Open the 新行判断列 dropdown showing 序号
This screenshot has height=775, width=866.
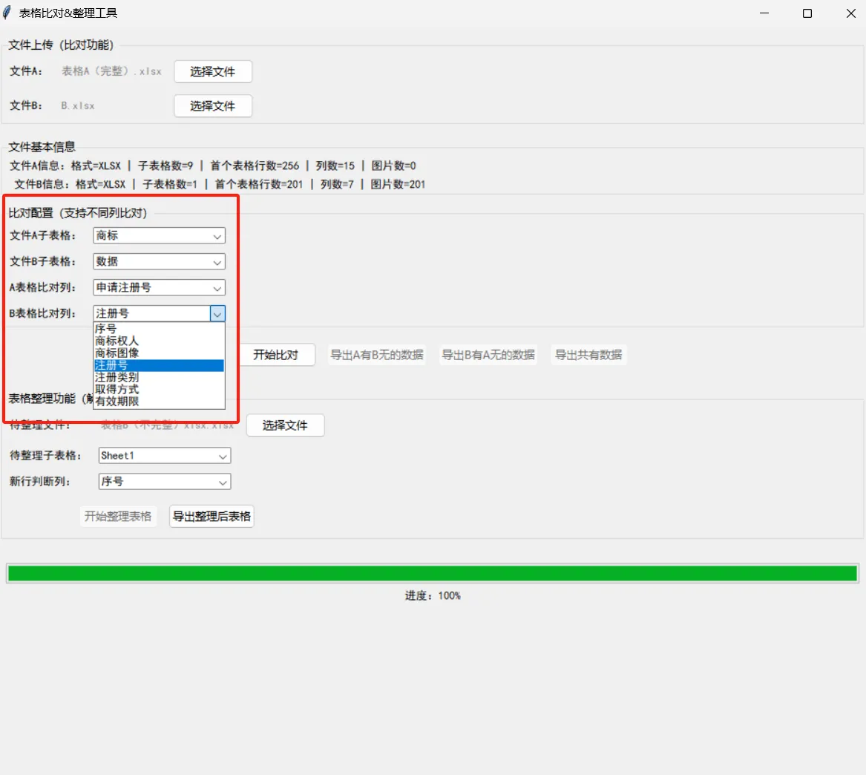pyautogui.click(x=165, y=482)
